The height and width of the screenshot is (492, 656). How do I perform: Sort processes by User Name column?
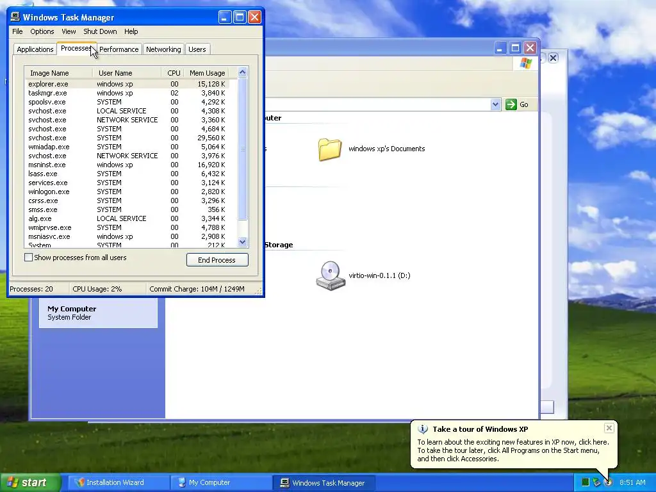[127, 73]
